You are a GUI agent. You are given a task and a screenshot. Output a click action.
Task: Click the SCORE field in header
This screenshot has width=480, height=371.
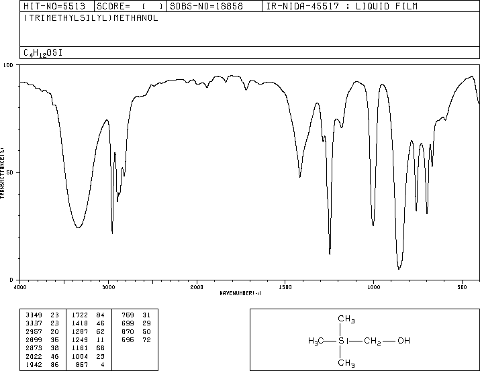click(130, 6)
